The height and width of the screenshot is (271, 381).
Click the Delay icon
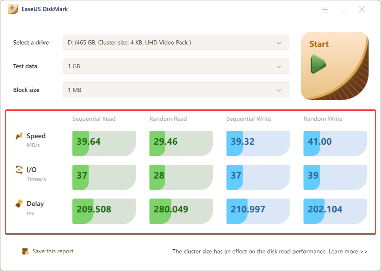19,204
